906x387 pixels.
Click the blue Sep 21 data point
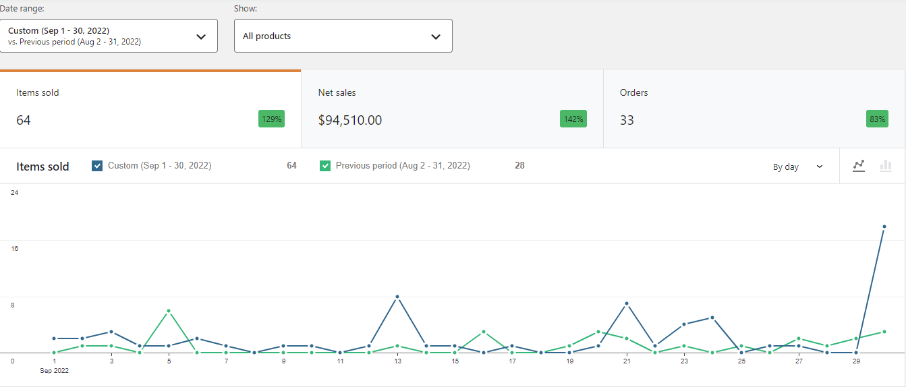[x=627, y=303]
